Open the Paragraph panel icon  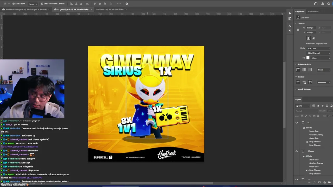(x=290, y=31)
